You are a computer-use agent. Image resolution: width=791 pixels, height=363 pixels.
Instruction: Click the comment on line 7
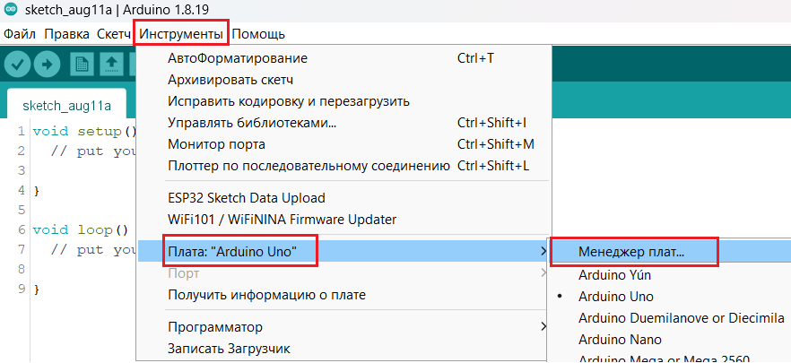point(93,250)
